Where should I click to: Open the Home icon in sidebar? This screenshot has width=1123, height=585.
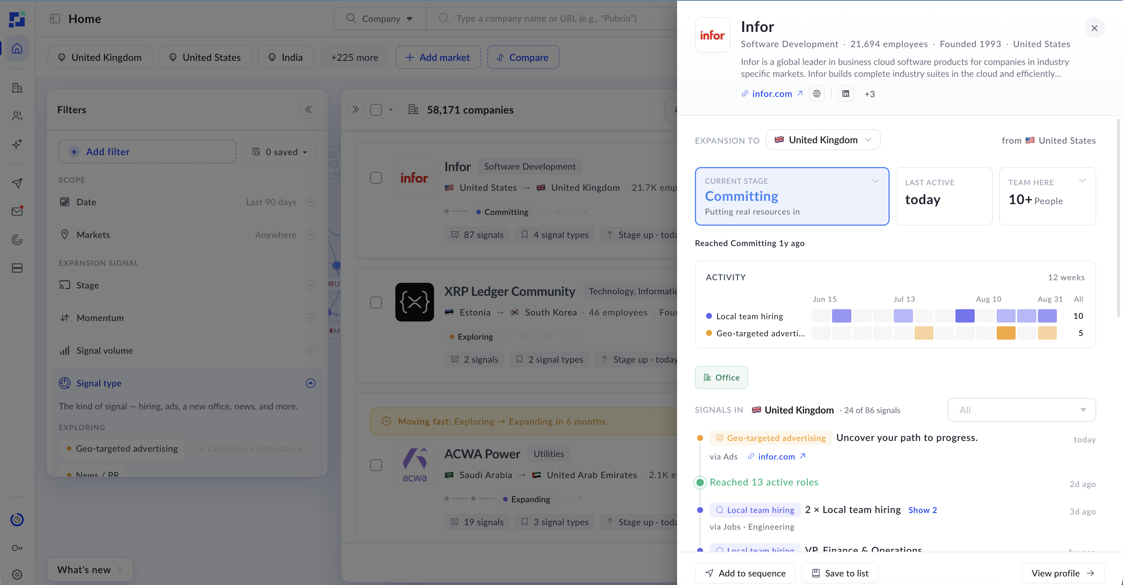(x=17, y=48)
